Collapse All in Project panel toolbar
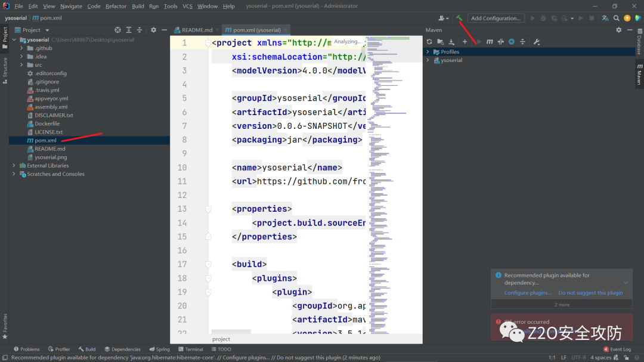 click(140, 30)
